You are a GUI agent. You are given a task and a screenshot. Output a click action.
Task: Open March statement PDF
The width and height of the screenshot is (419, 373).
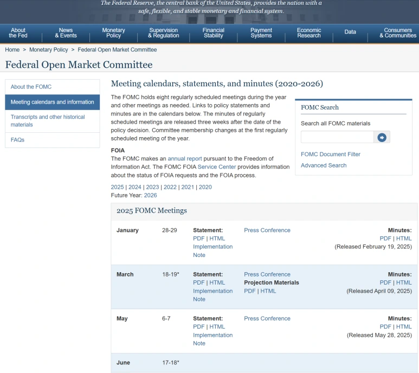[198, 282]
